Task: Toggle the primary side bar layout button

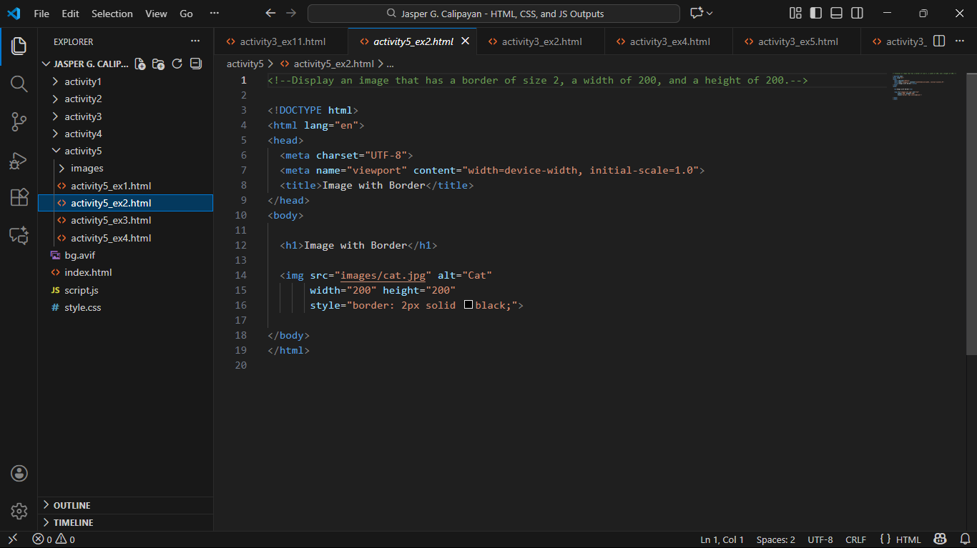Action: tap(815, 14)
